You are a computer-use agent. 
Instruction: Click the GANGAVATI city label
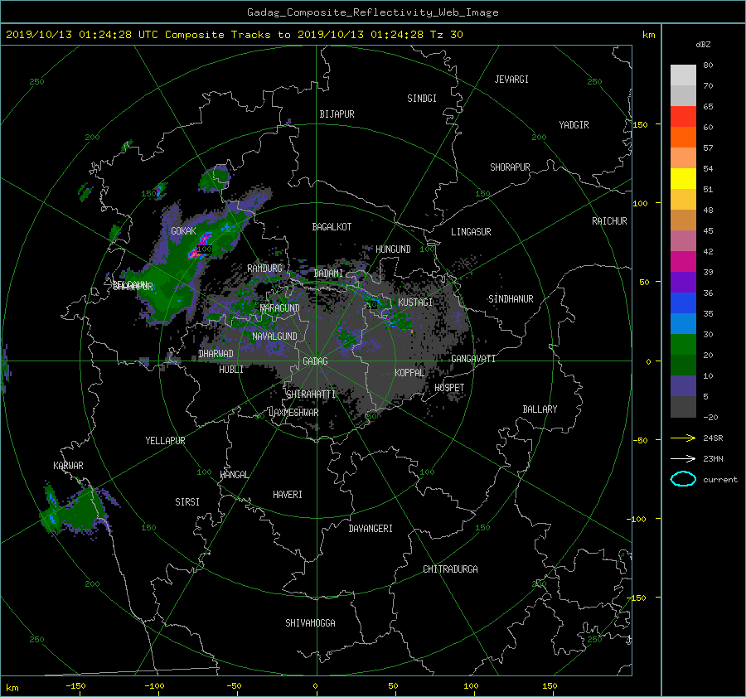tap(473, 359)
